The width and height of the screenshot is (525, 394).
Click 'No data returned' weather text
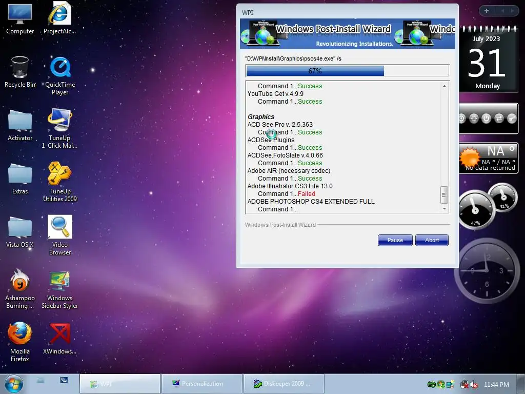coord(490,168)
